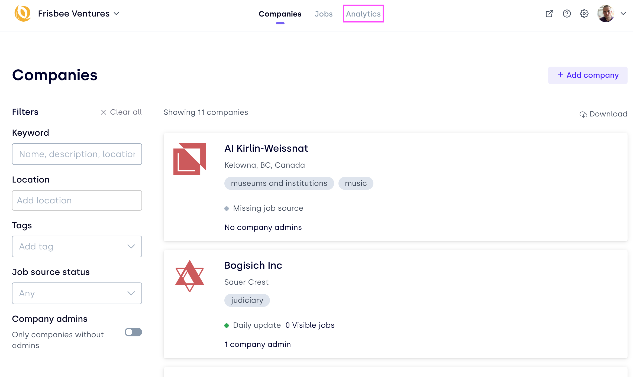Click the Add company button
Viewport: 633px width, 377px height.
tap(587, 75)
